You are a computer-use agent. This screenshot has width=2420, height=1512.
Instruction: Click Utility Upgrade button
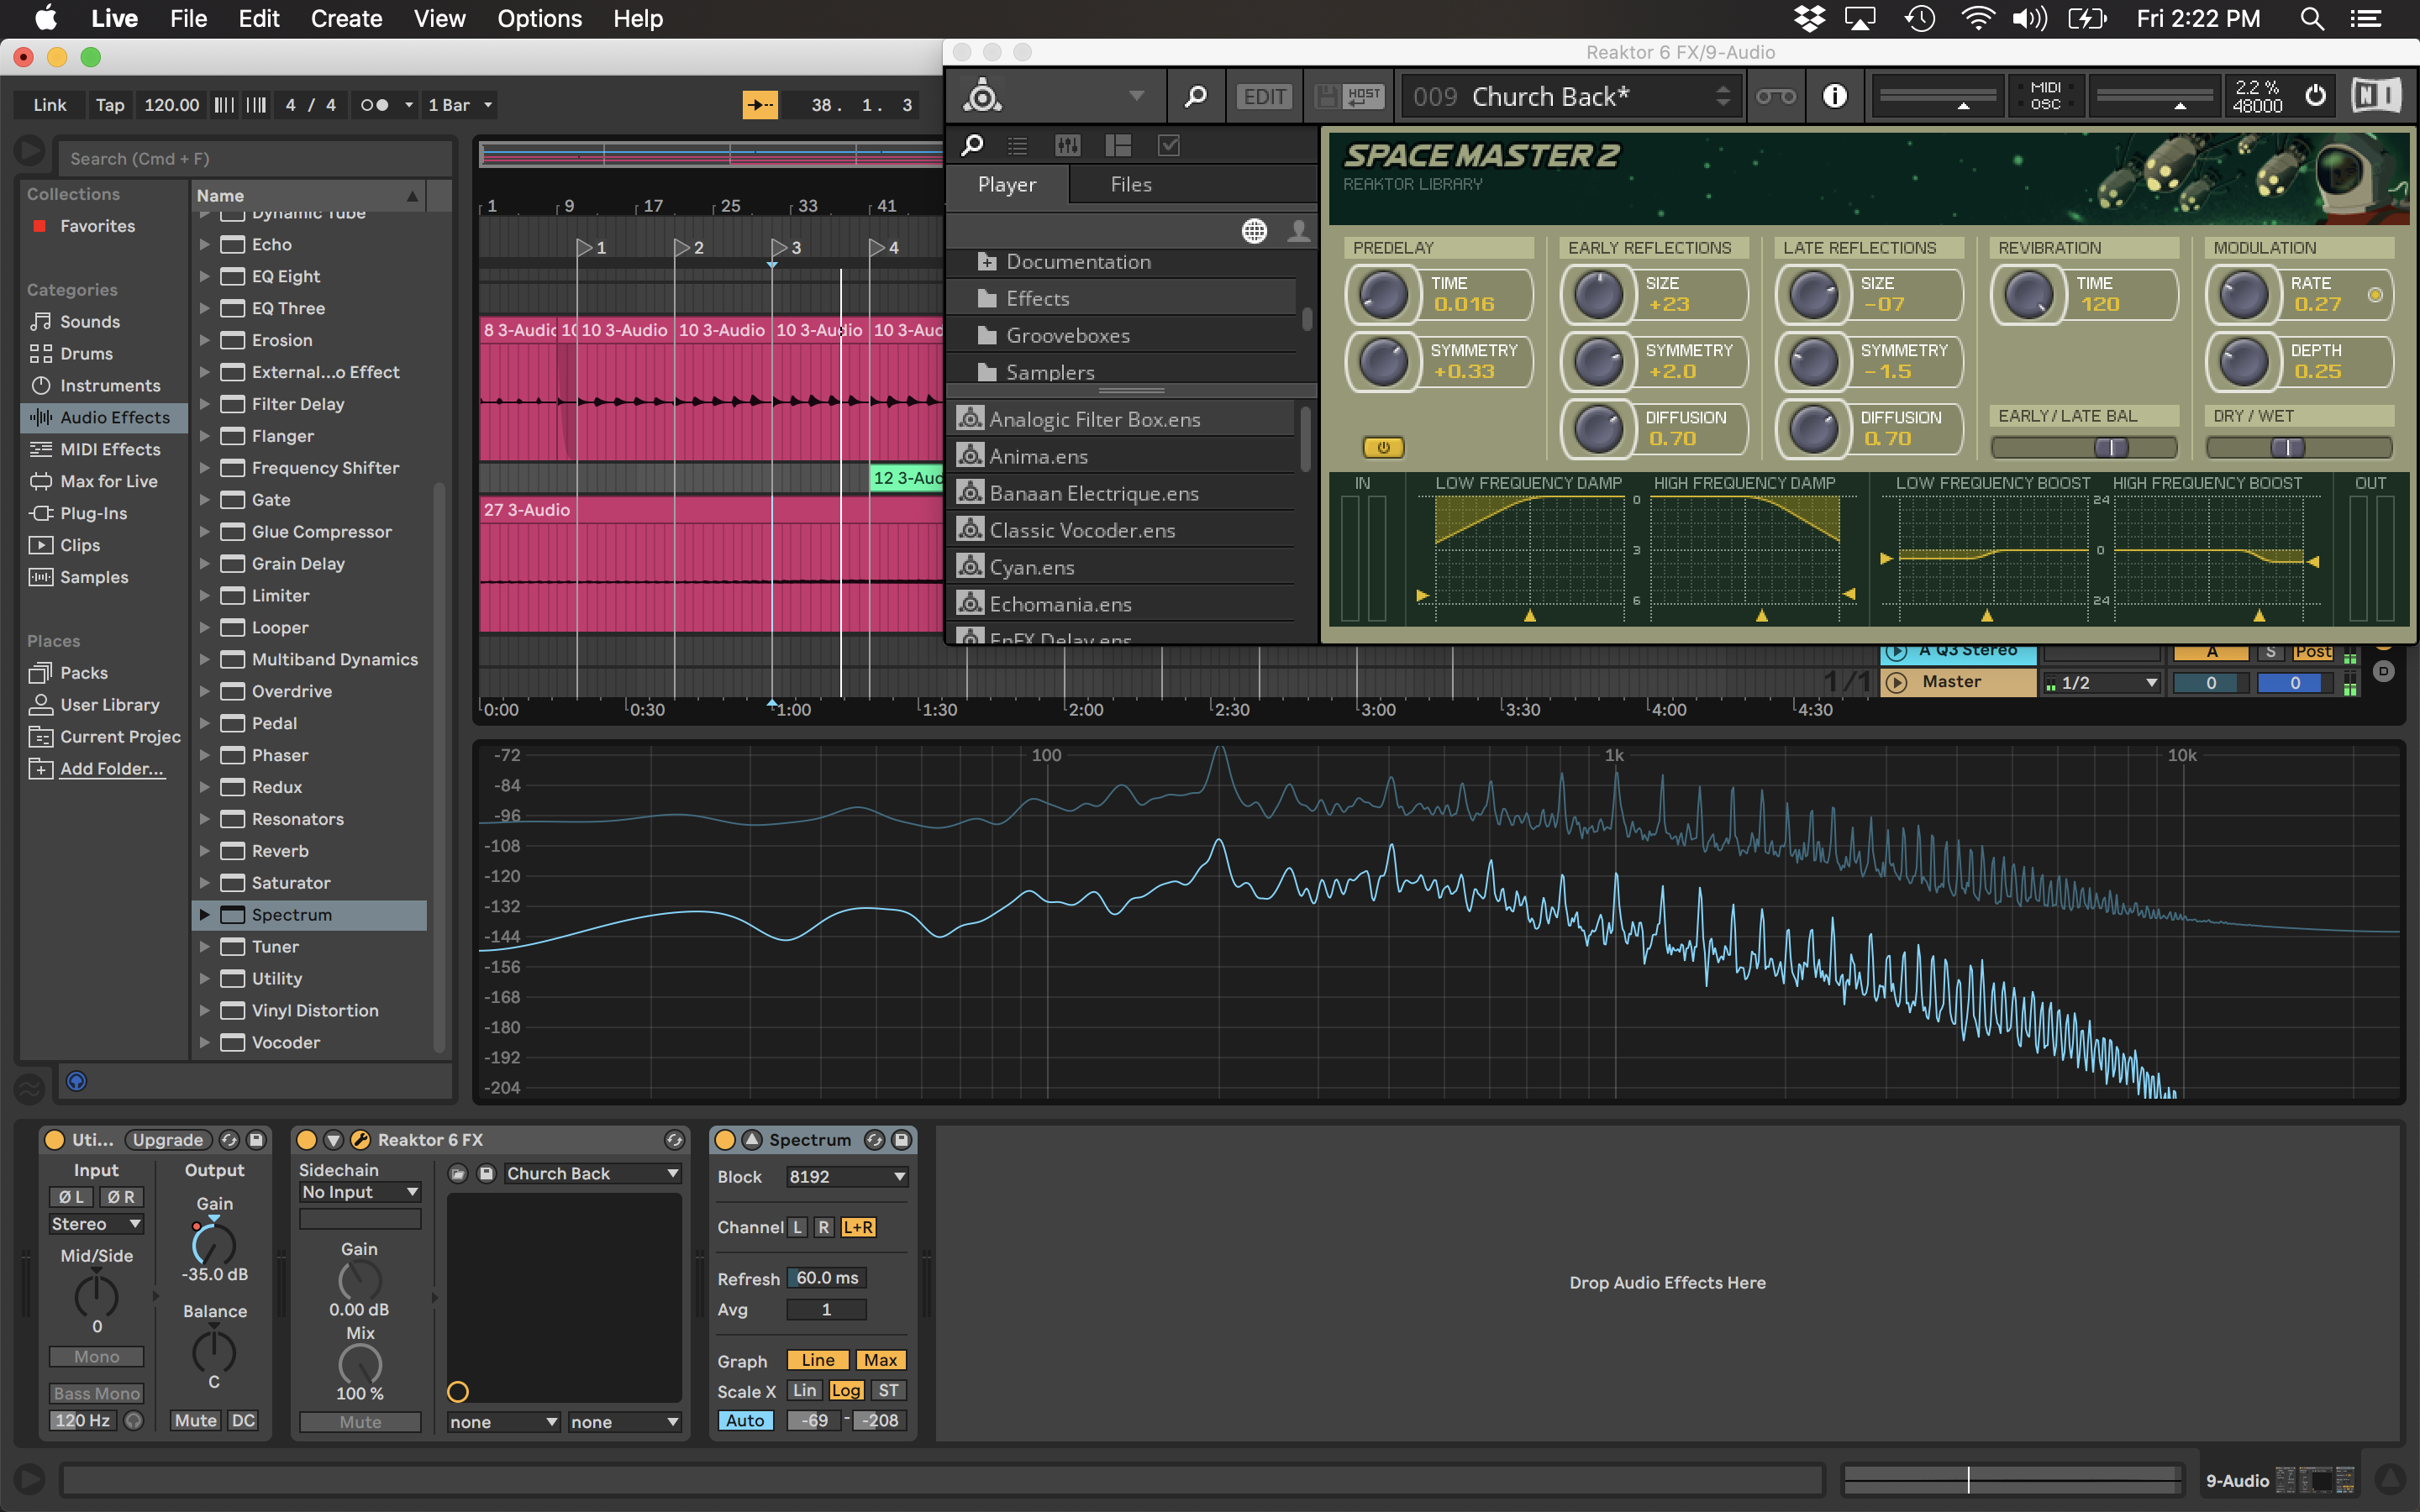coord(167,1140)
